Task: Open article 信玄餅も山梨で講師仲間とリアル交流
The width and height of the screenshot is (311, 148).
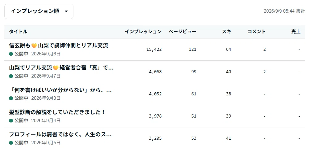Action: [59, 46]
